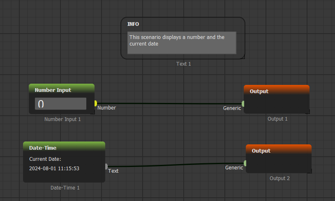Image resolution: width=335 pixels, height=201 pixels.
Task: Click Output 1's green Generic input port
Action: point(243,104)
